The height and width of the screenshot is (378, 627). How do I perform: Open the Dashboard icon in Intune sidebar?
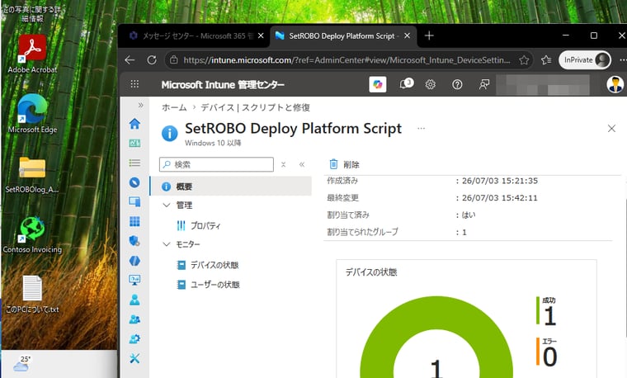(134, 144)
